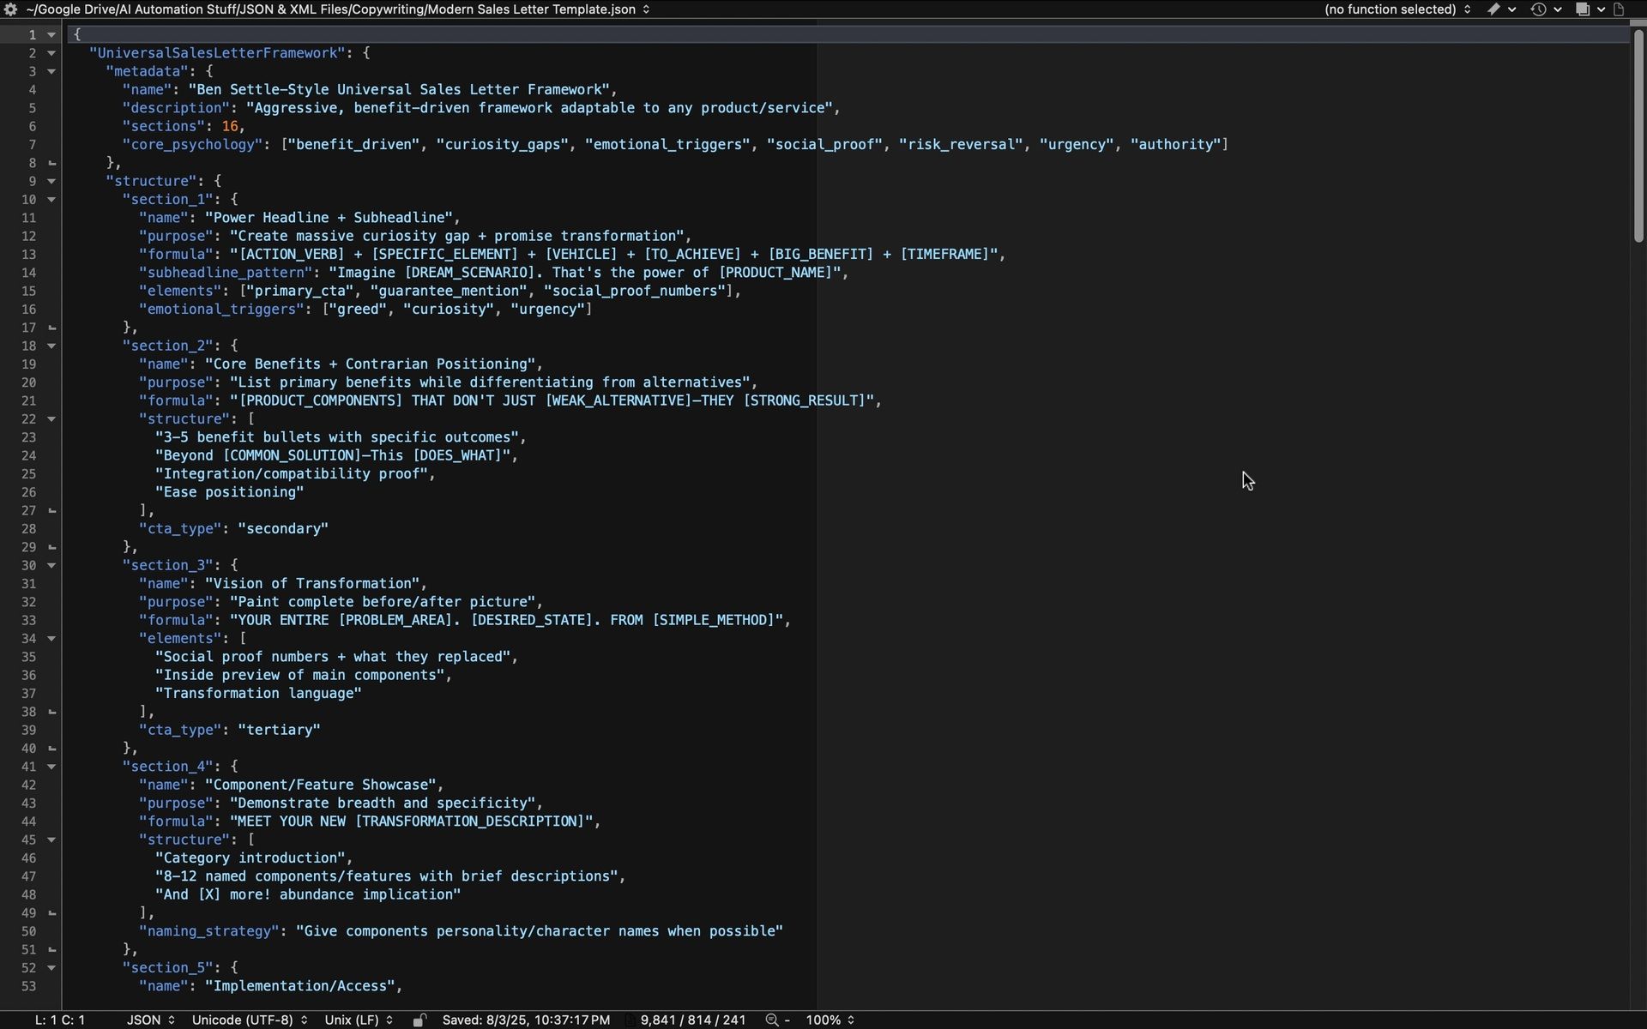Click the "secondary" cta_type value
The height and width of the screenshot is (1029, 1647).
coord(283,529)
